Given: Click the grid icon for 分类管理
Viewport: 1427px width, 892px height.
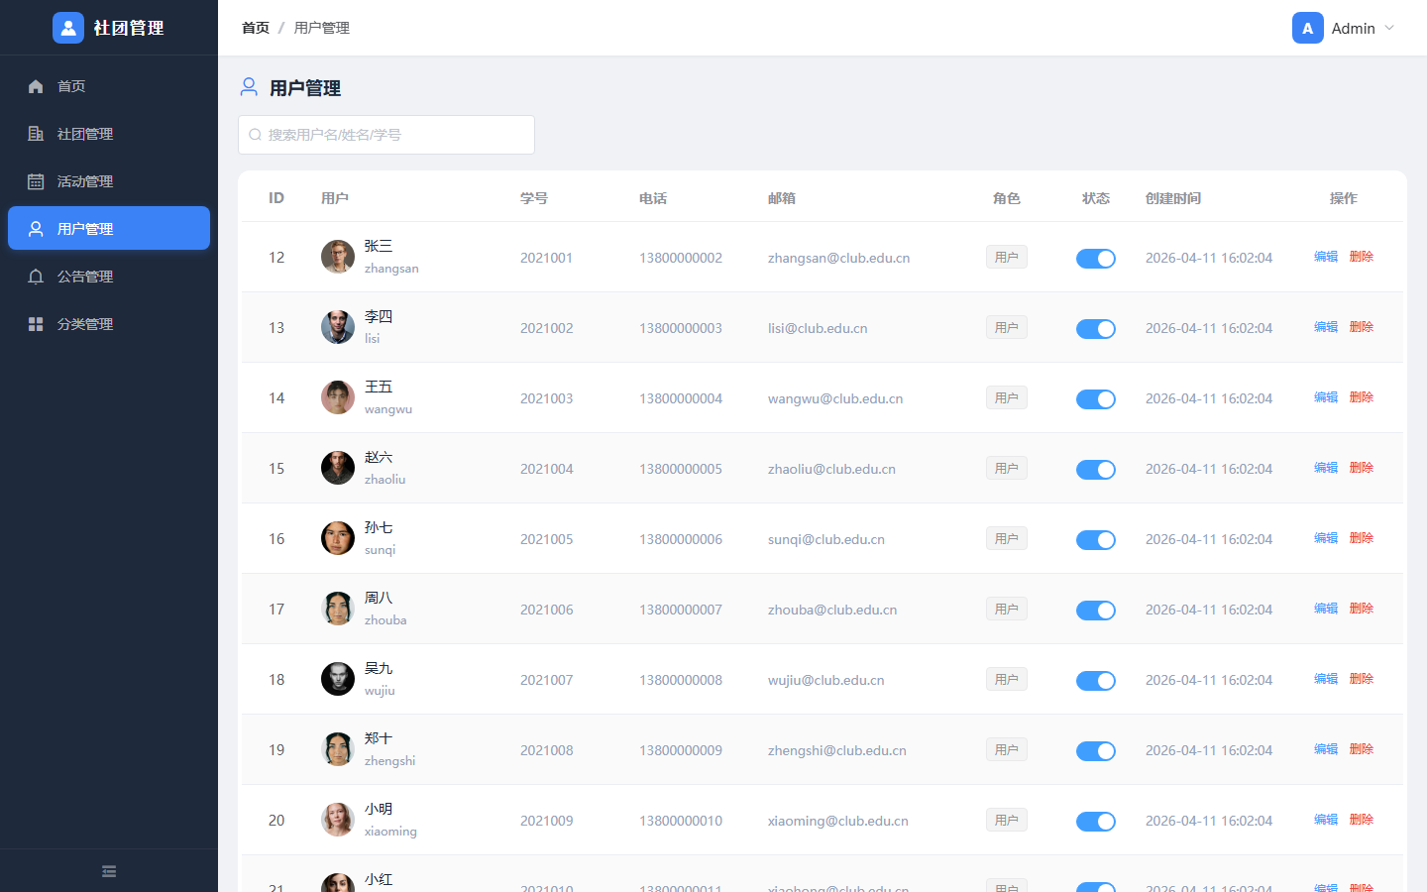Looking at the screenshot, I should tap(36, 324).
